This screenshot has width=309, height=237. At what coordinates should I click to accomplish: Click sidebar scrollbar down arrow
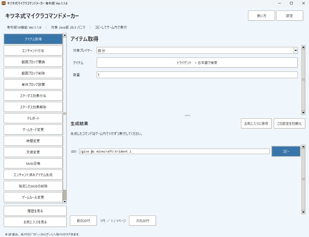point(65,201)
